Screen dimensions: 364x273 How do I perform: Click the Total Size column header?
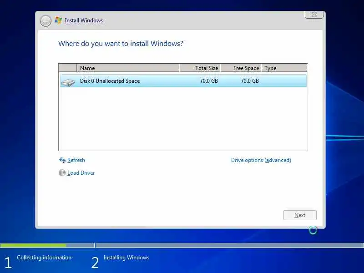200,68
